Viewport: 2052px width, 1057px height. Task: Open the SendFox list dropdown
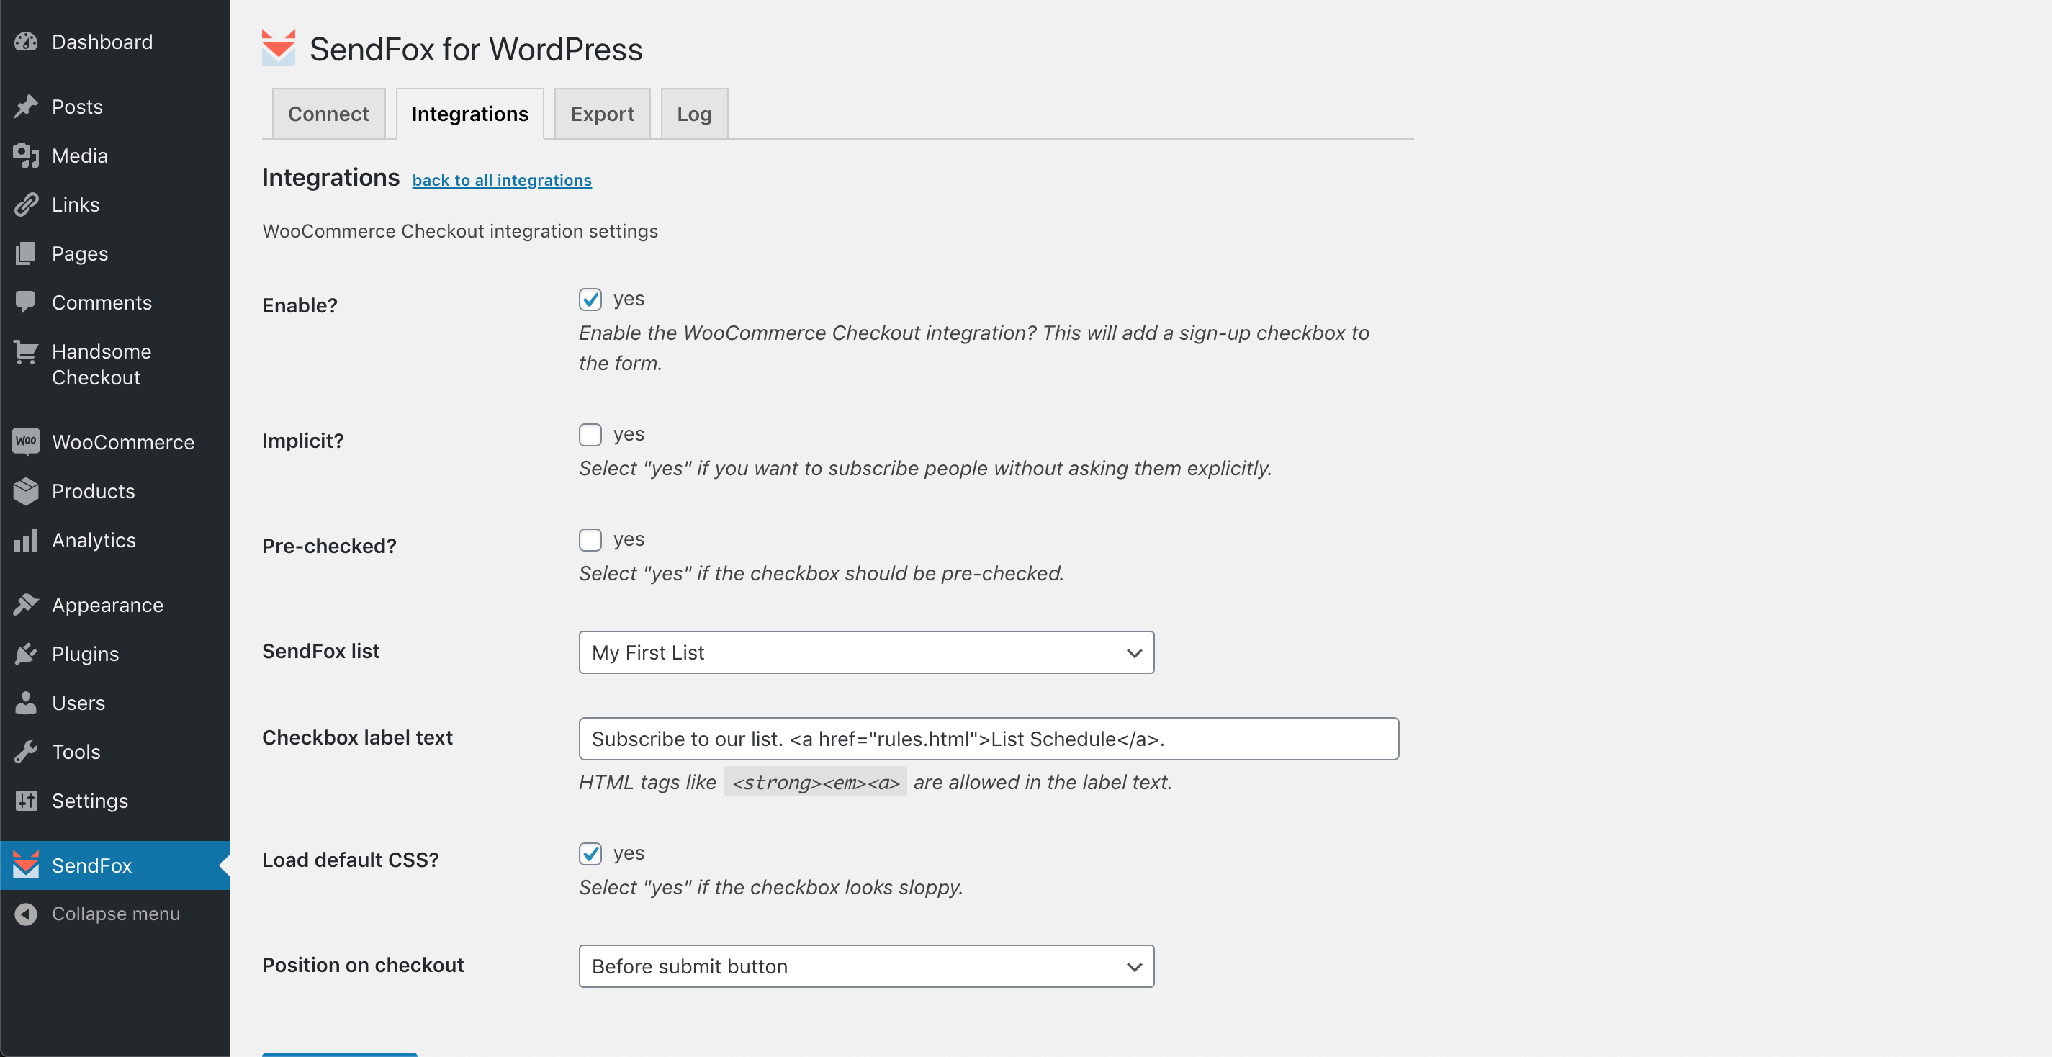tap(867, 652)
